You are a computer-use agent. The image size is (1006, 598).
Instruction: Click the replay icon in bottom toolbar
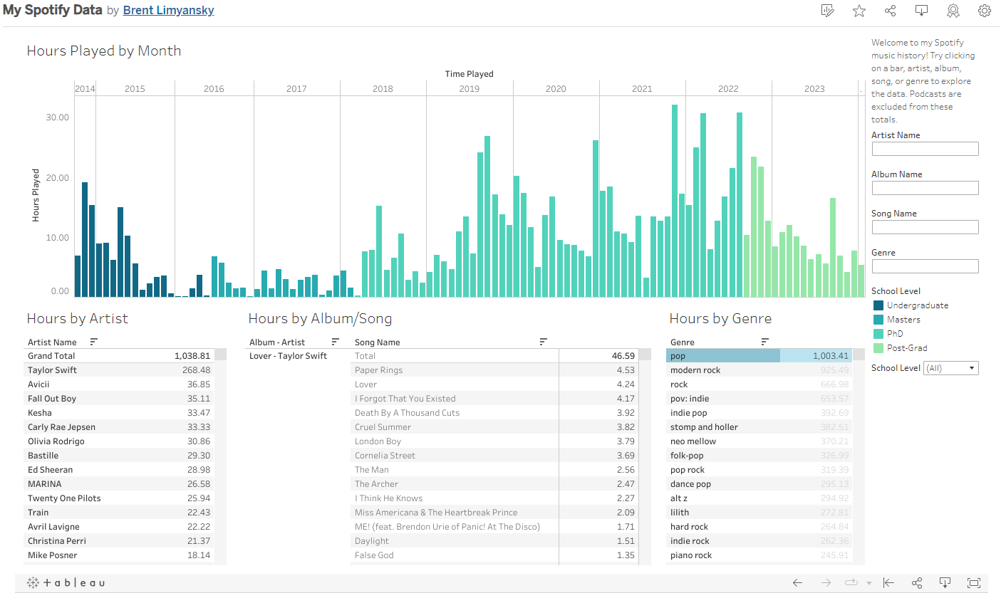(x=852, y=582)
